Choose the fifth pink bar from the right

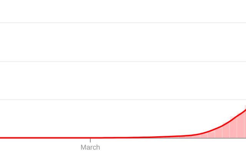point(218,132)
